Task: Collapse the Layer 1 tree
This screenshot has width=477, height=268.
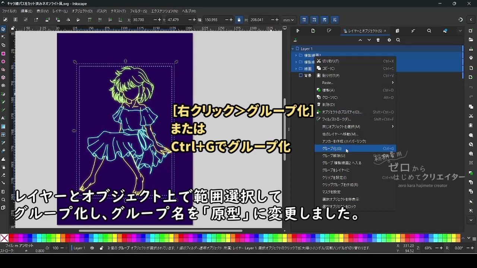Action: (x=292, y=49)
